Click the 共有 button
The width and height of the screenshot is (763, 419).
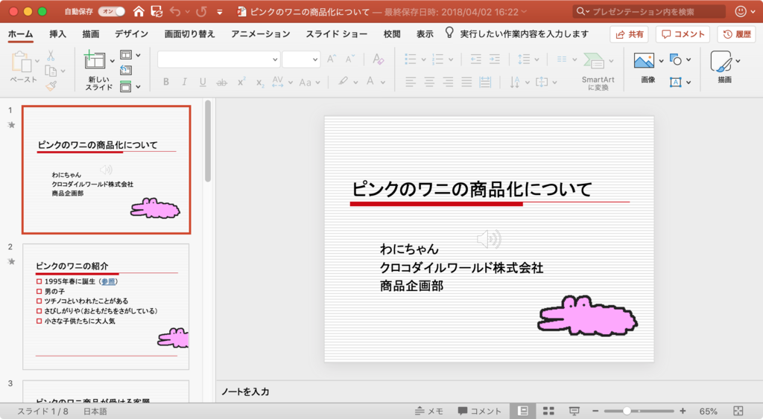coord(629,34)
